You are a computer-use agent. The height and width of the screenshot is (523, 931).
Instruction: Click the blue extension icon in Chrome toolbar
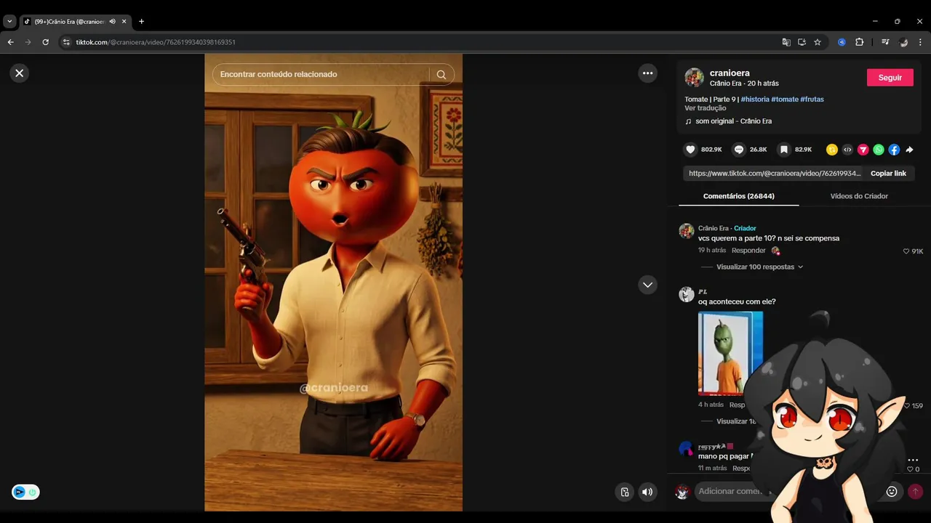(x=842, y=42)
